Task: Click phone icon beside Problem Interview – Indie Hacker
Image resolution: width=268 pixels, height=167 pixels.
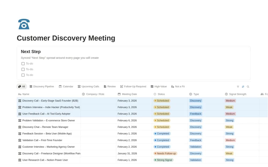Action: point(20,107)
